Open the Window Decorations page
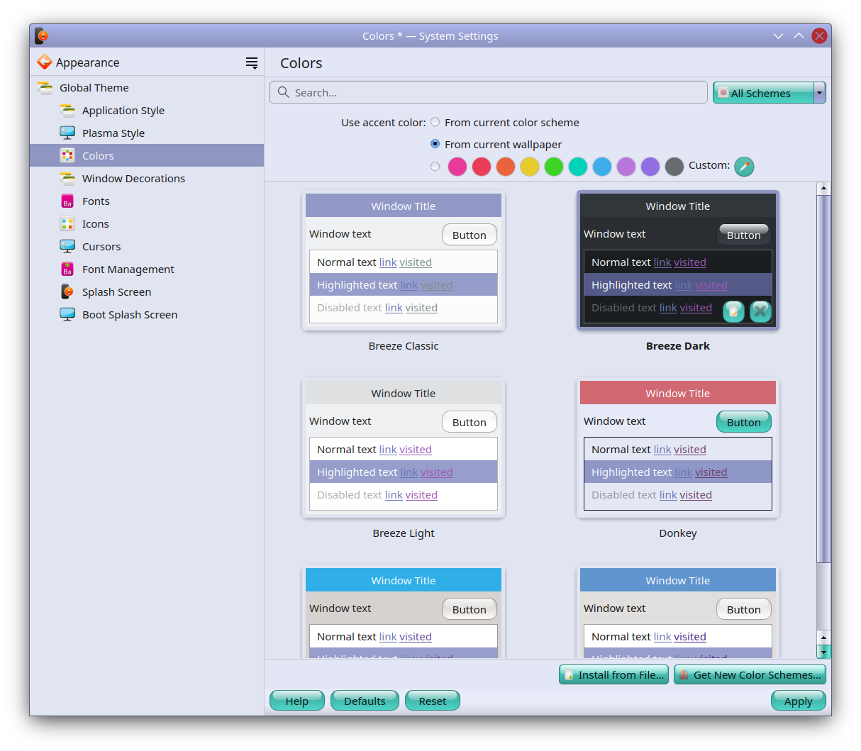Viewport: 861px width, 751px height. (147, 179)
